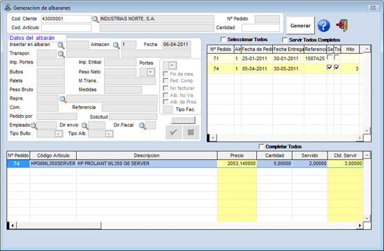
Task: Open help with the blue question mark icon
Action: pyautogui.click(x=324, y=25)
